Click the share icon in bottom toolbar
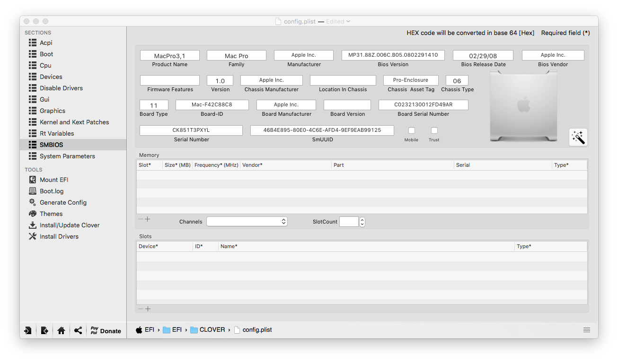 (x=78, y=331)
